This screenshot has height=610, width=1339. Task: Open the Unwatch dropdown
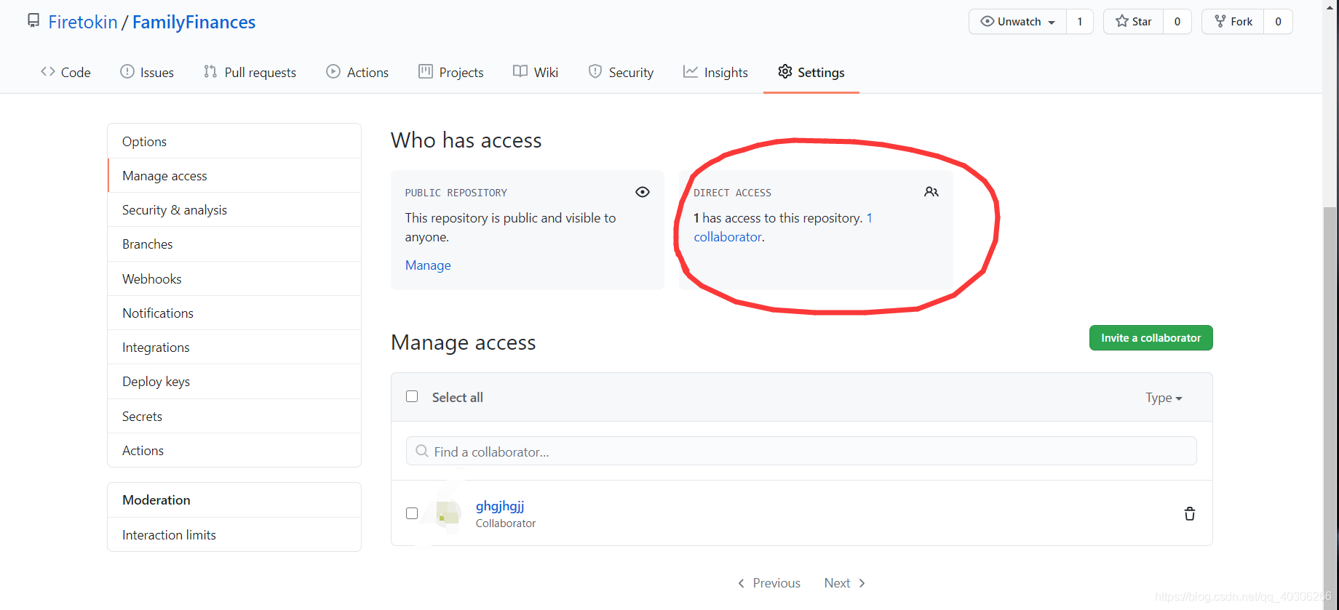pos(1018,22)
